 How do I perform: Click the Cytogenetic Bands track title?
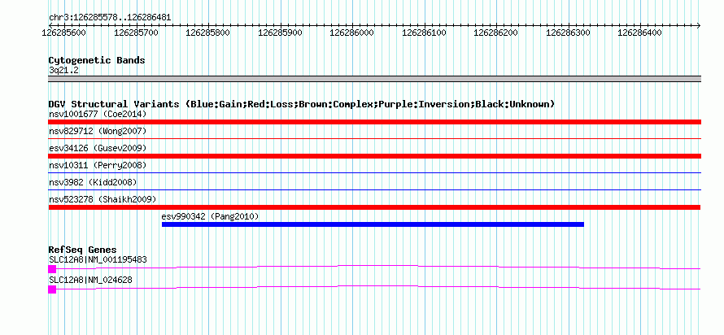tap(97, 60)
